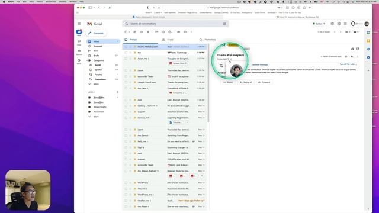Collapse the Categories section
Viewport: 379px width, 213px height.
pyautogui.click(x=87, y=60)
